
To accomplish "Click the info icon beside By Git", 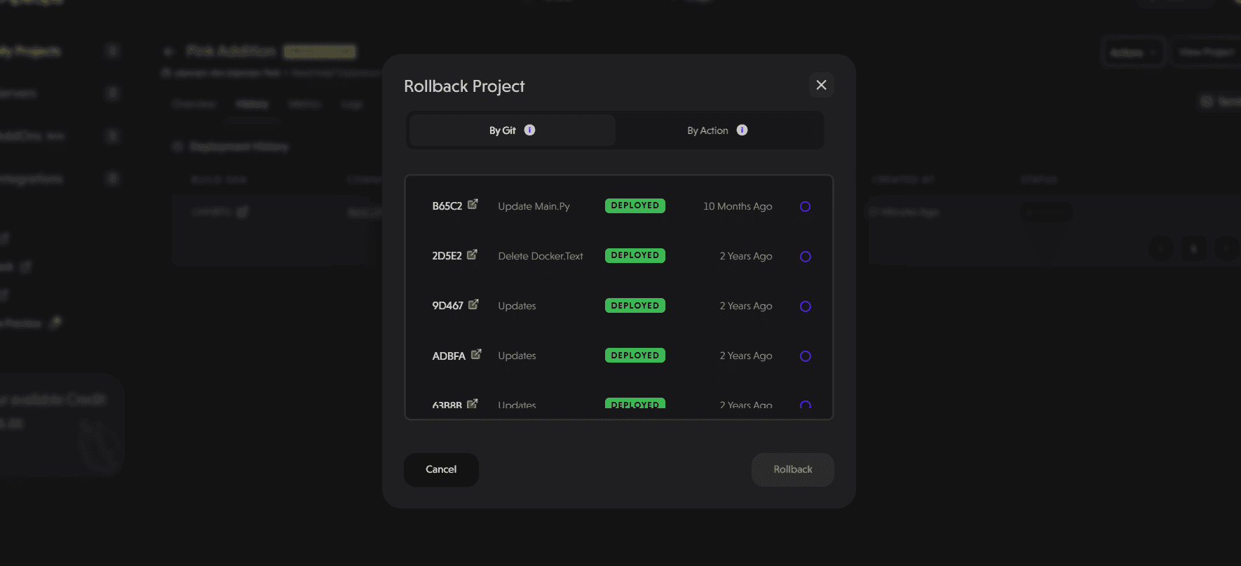I will (529, 130).
